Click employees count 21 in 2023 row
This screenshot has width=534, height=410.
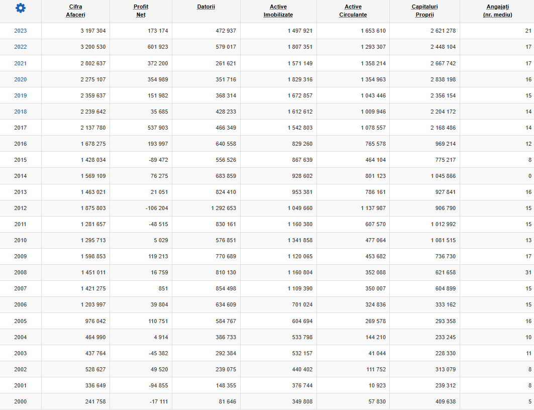[528, 31]
